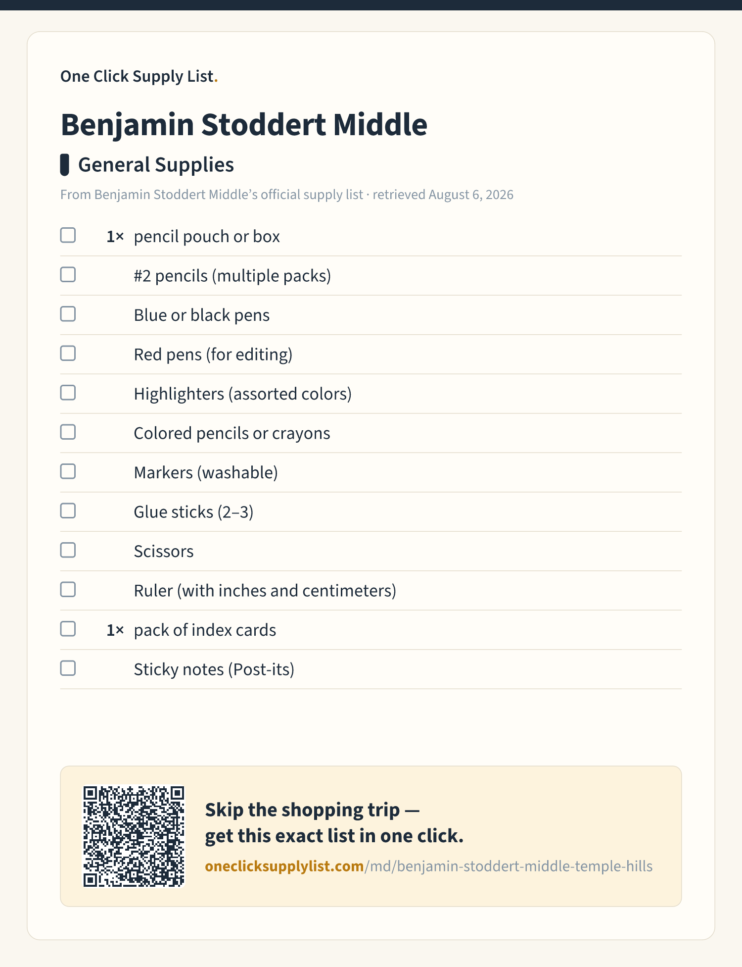Tick the #2 pencils checkbox

(x=68, y=274)
